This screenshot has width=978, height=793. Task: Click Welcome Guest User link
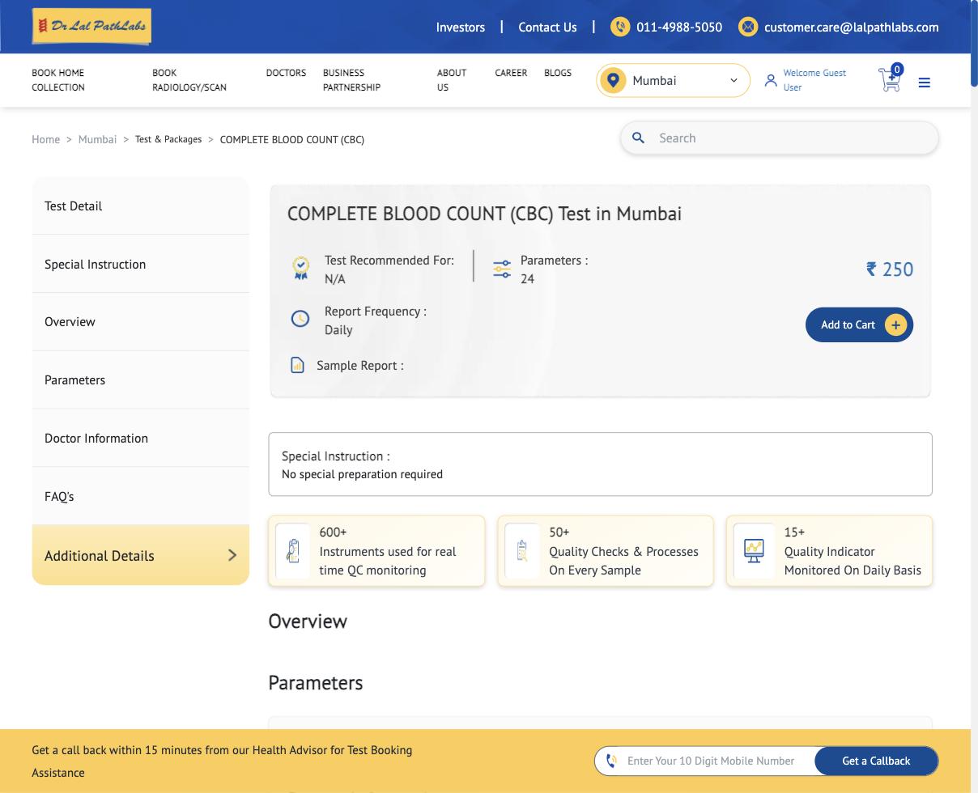(x=814, y=80)
